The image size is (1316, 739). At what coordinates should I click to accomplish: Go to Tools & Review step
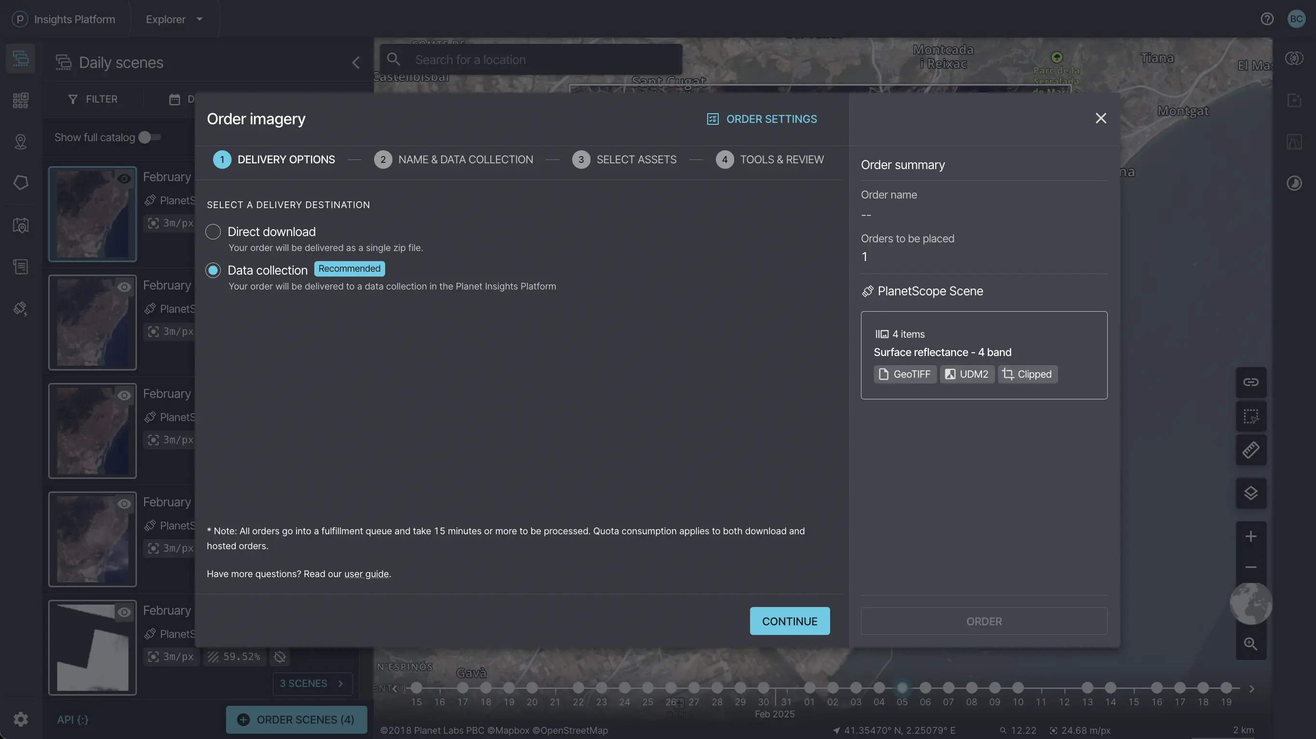[769, 160]
